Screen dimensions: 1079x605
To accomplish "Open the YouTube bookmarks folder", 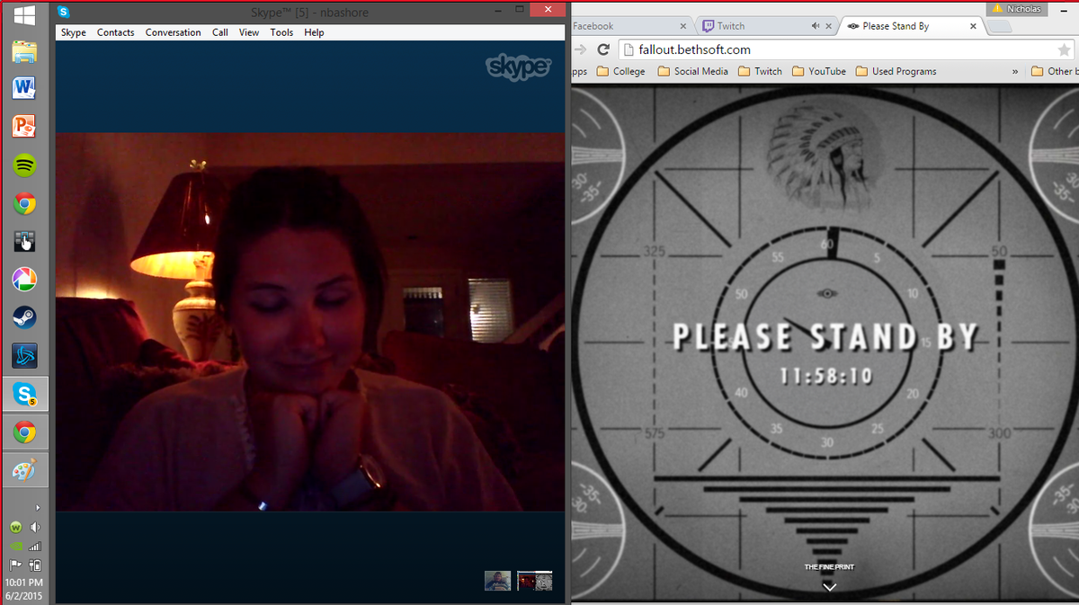I will click(818, 71).
